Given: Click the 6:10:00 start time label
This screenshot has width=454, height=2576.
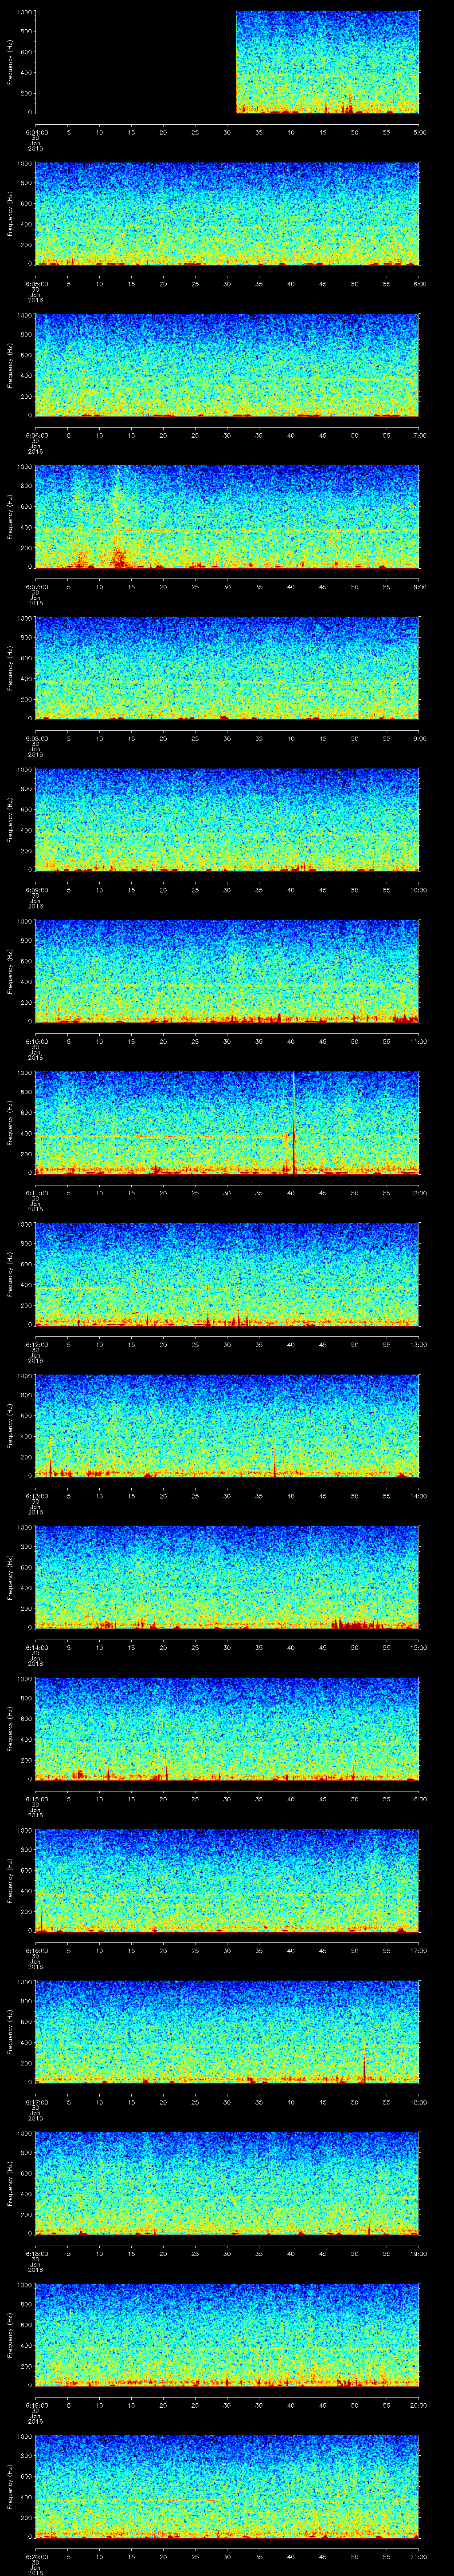Looking at the screenshot, I should point(36,1041).
